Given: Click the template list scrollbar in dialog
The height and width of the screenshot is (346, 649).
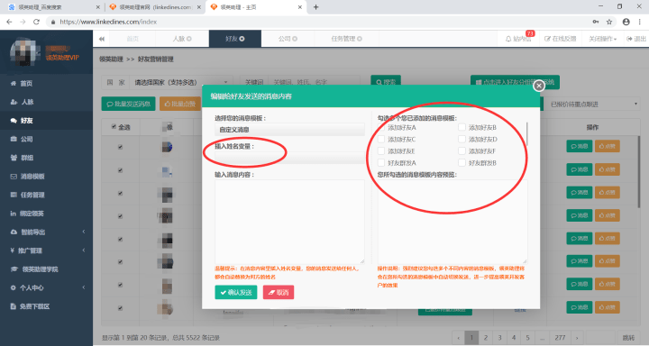Looking at the screenshot, I should (x=527, y=133).
